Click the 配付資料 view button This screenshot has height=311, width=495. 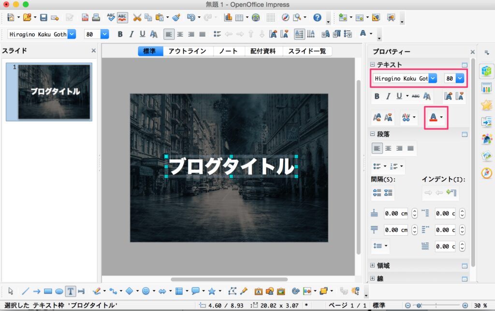tap(263, 51)
